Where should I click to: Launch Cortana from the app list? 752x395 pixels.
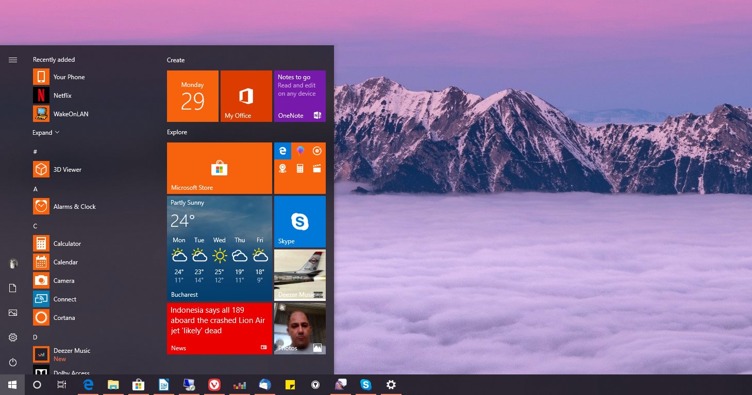click(x=92, y=318)
